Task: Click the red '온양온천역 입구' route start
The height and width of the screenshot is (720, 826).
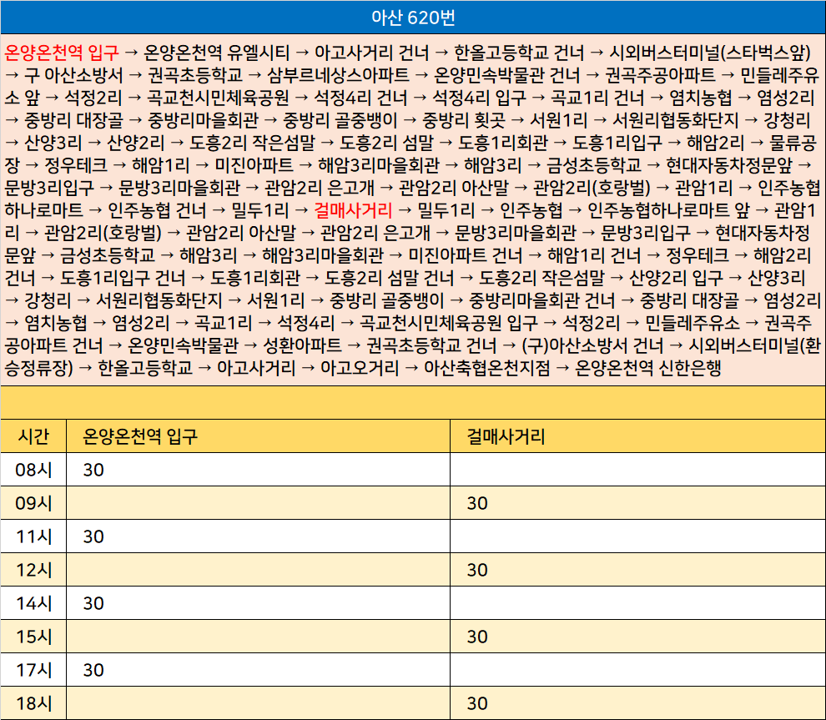Action: click(x=63, y=52)
